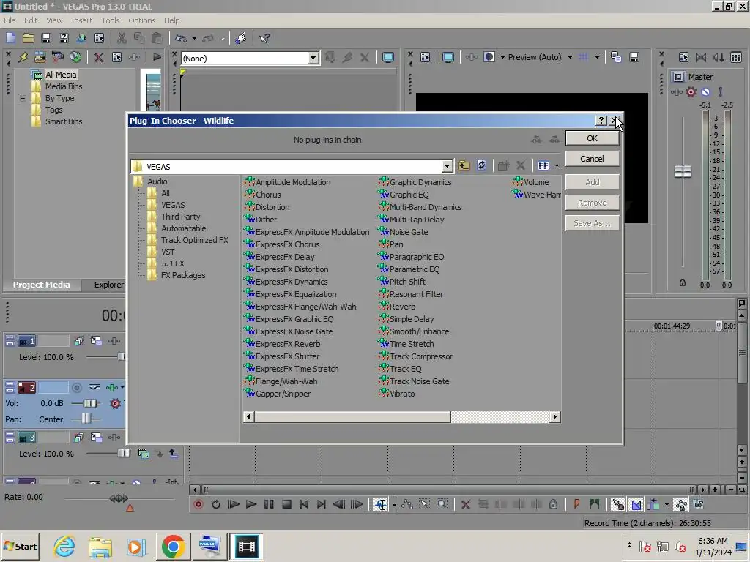Viewport: 750px width, 562px height.
Task: Click the Delete red X icon in editing toolbar
Action: pos(465,504)
